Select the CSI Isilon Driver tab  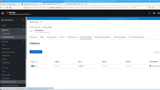tap(86, 37)
